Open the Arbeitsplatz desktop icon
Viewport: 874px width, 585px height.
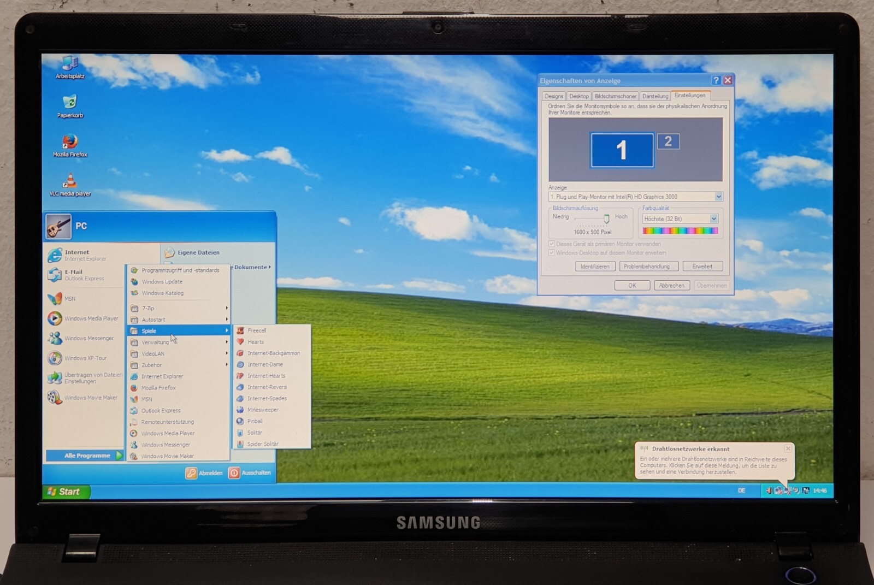pyautogui.click(x=70, y=68)
